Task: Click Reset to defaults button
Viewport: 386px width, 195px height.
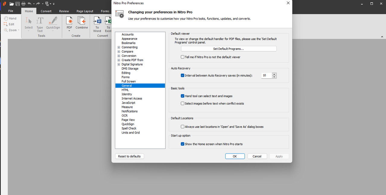Action: [129, 156]
